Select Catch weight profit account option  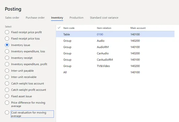[7, 90]
